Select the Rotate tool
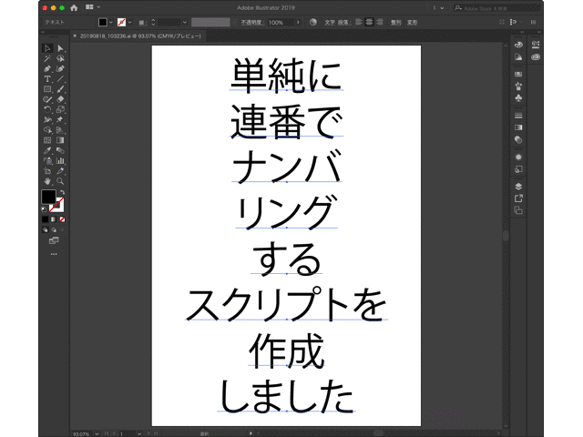583x437 pixels. (47, 109)
